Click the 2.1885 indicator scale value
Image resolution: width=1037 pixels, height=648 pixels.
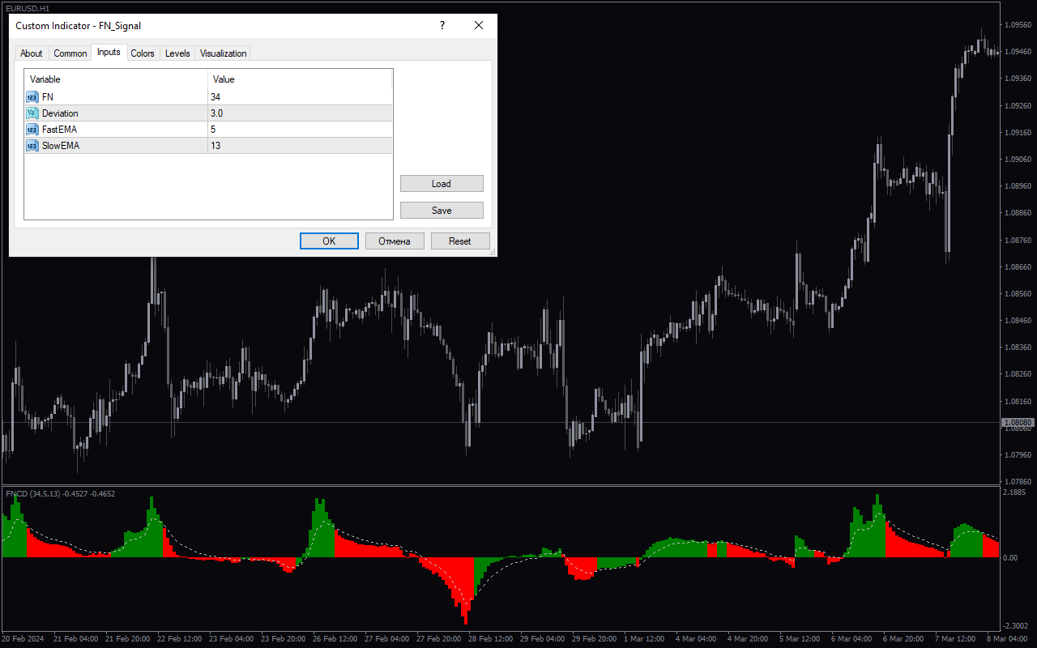pos(1014,492)
